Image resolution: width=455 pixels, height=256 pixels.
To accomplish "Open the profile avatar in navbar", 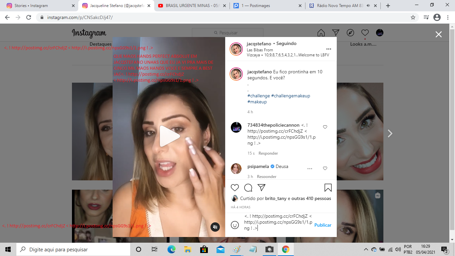I will (380, 33).
